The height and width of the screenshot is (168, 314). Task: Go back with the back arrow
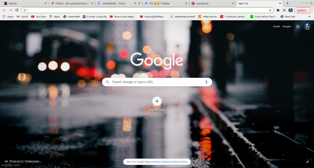pyautogui.click(x=4, y=10)
